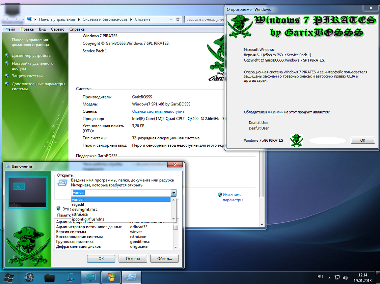Viewport: 380px width, 284px height.
Task: Expand arrow after 'Система и безопасность' breadcrumb
Action: 131,19
